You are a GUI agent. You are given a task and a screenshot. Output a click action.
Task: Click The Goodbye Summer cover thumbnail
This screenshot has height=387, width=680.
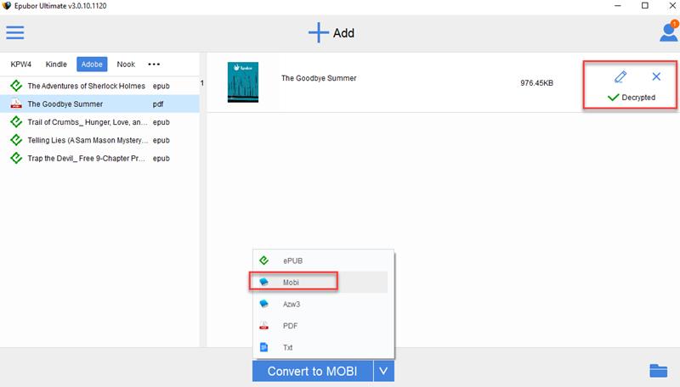(243, 82)
